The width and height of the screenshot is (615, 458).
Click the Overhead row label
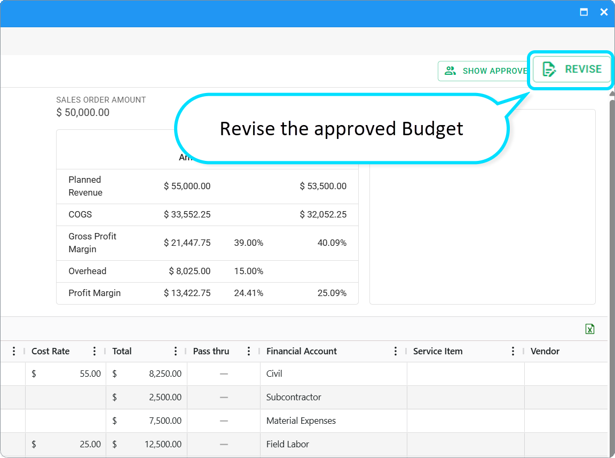click(x=88, y=271)
